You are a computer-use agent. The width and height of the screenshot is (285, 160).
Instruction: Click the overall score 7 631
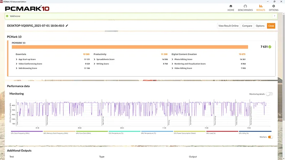coord(264,47)
